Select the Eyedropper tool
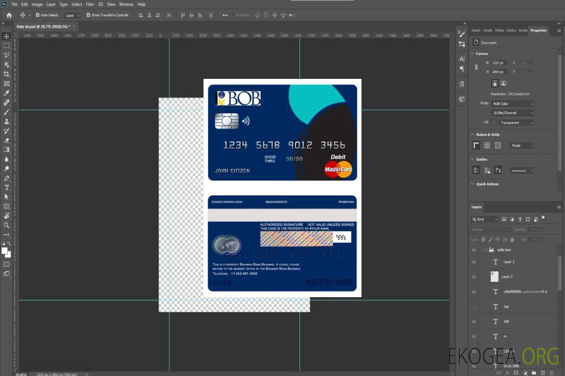This screenshot has width=565, height=376. coord(7,93)
